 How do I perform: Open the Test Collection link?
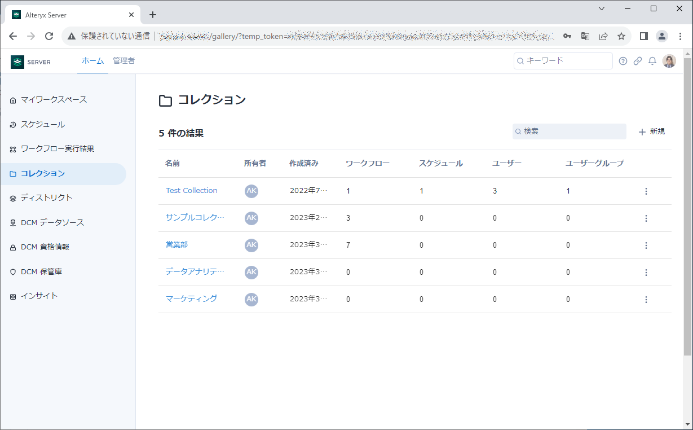coord(191,191)
